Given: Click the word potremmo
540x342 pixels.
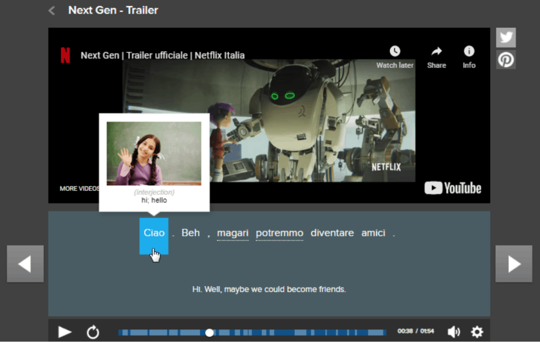Looking at the screenshot, I should pyautogui.click(x=279, y=233).
